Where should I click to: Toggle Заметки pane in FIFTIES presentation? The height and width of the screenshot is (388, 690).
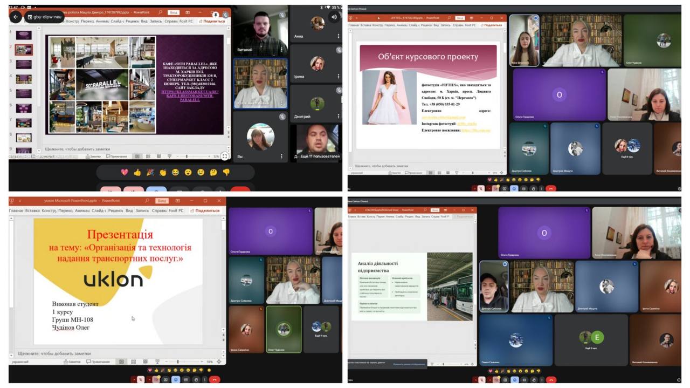click(x=395, y=173)
